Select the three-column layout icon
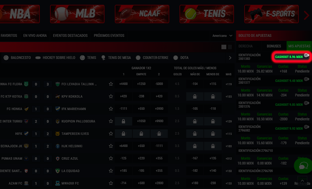Screen dimensions: 312x189 [x=230, y=47]
